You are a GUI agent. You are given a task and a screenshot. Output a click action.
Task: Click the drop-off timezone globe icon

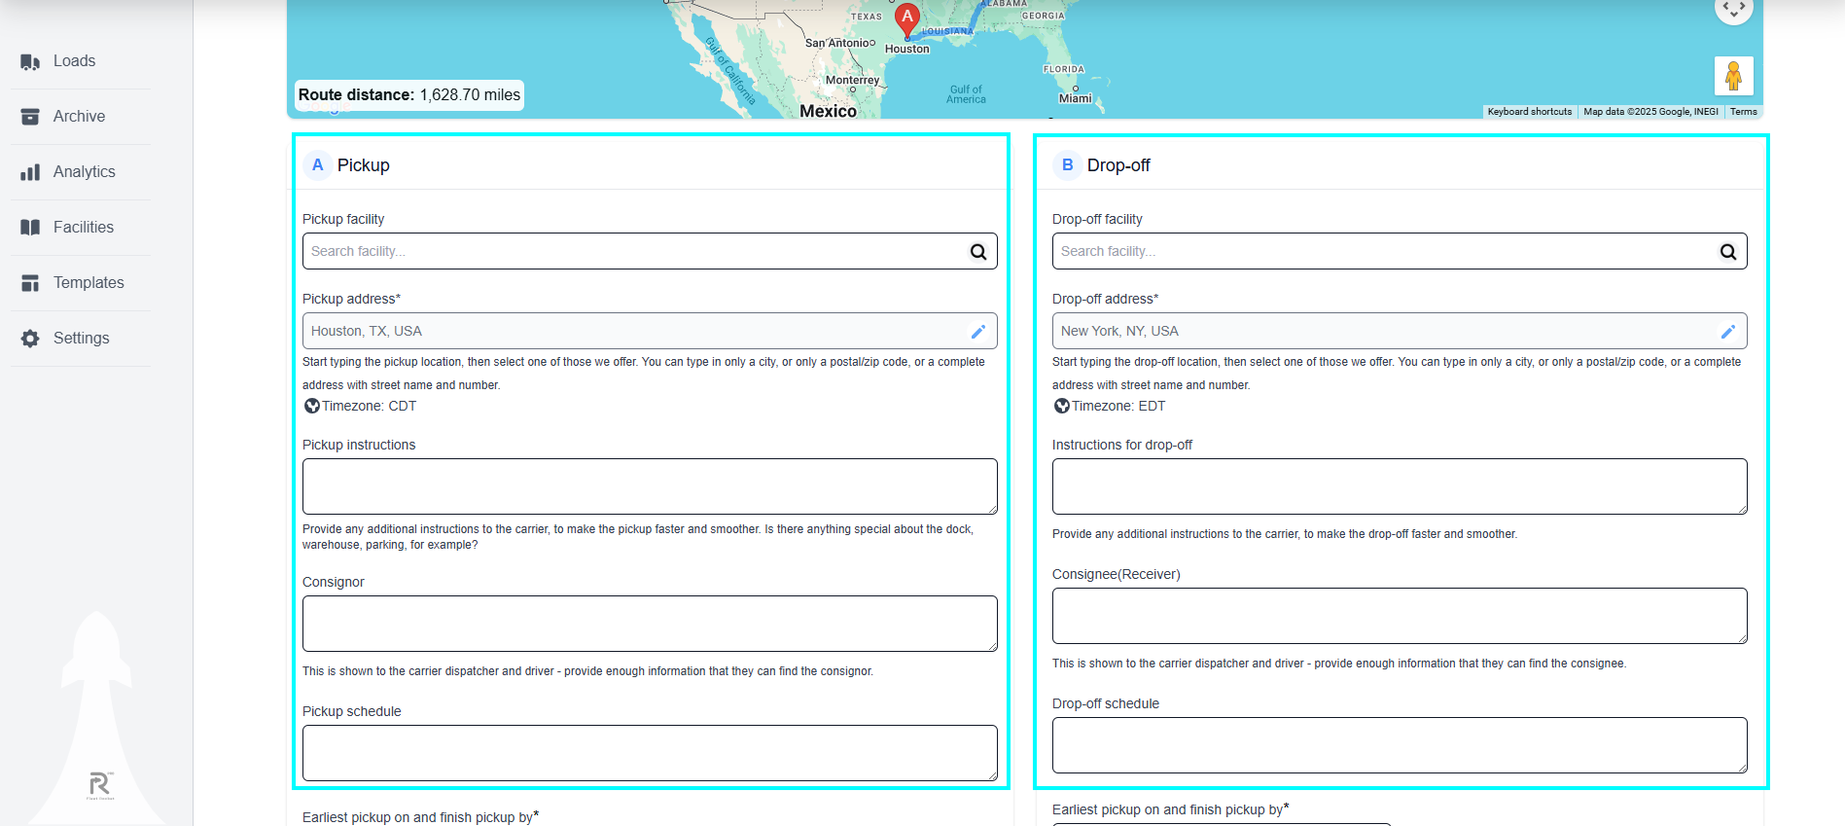pos(1062,406)
